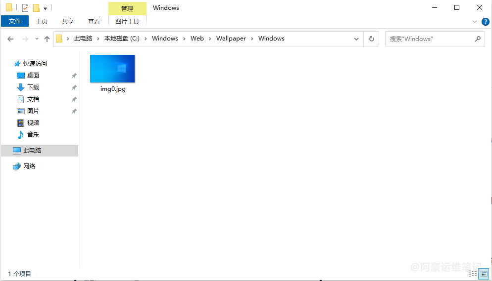The image size is (492, 281).
Task: Expand the chevron after Web breadcrumb
Action: 210,39
